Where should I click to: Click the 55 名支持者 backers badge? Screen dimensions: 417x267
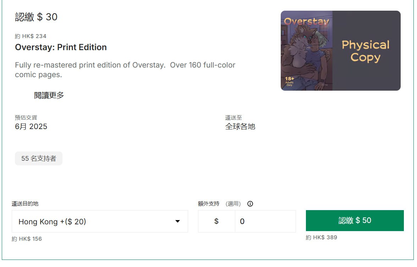[x=39, y=159]
